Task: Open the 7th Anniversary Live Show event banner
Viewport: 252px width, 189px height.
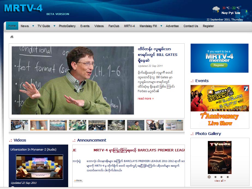Action: (x=220, y=98)
